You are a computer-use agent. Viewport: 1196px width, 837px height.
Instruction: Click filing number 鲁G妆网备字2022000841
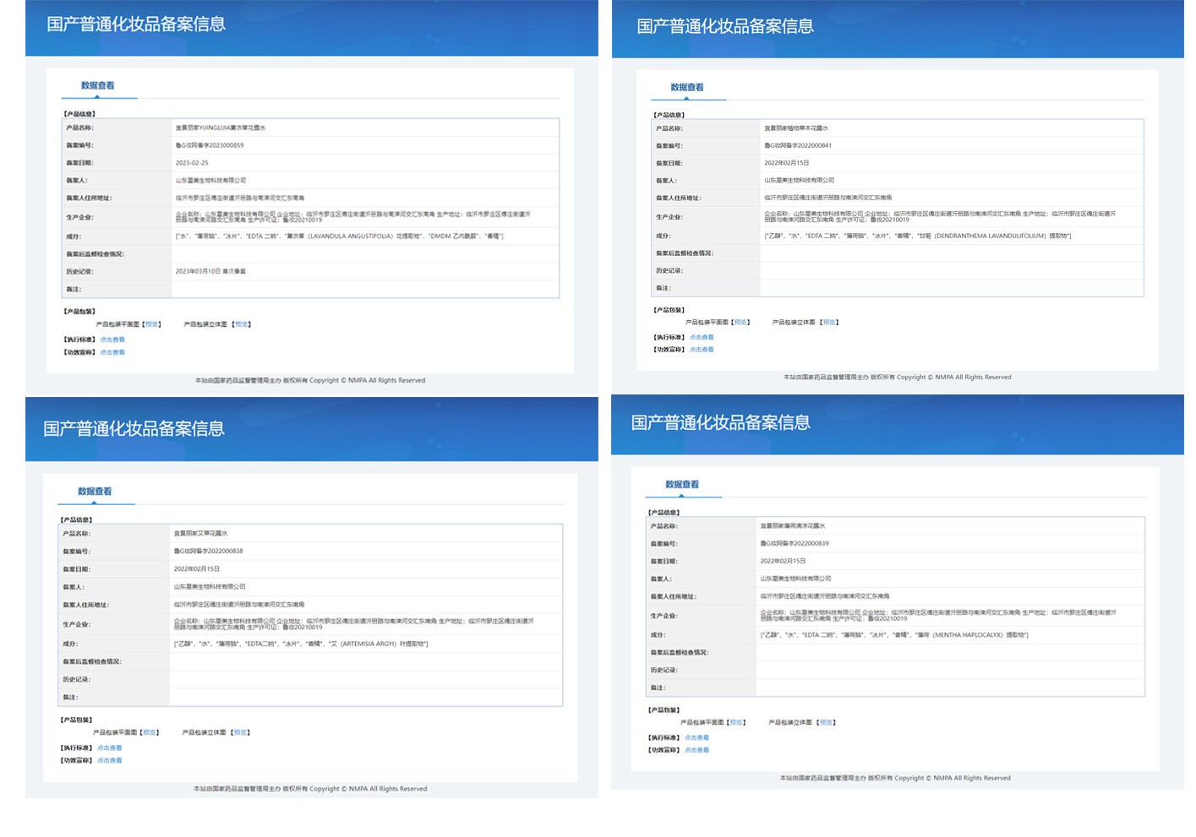tap(798, 145)
